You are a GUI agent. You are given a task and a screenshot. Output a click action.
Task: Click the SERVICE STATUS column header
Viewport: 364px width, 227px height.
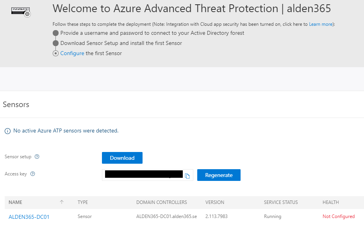(x=281, y=202)
